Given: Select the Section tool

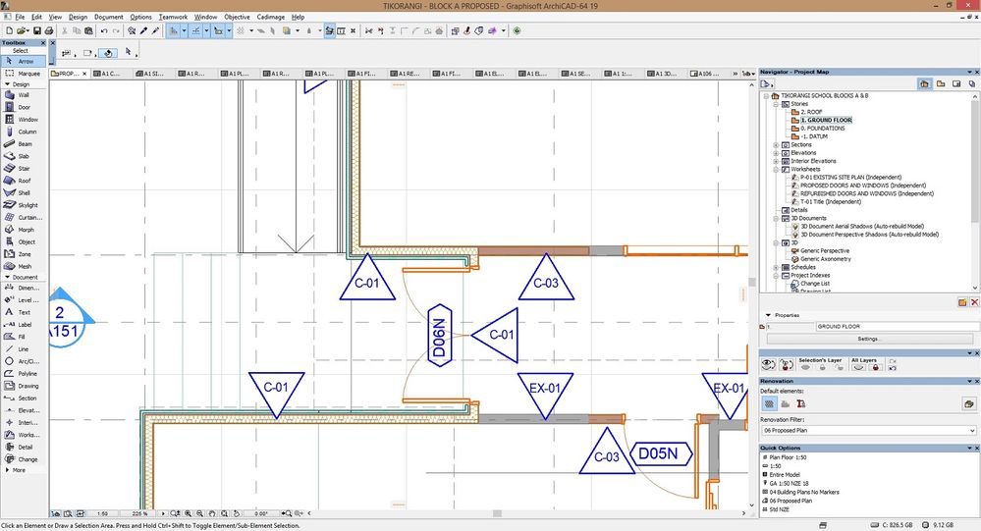Looking at the screenshot, I should click(x=24, y=398).
